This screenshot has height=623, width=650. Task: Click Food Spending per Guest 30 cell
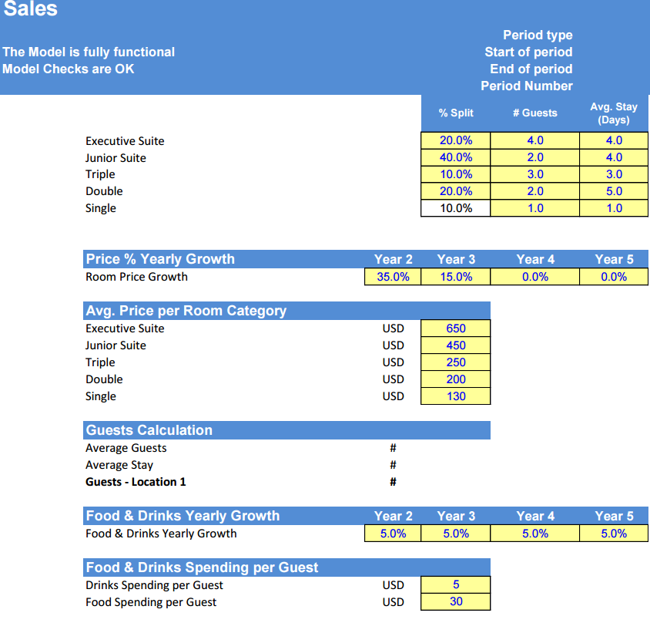(x=456, y=602)
